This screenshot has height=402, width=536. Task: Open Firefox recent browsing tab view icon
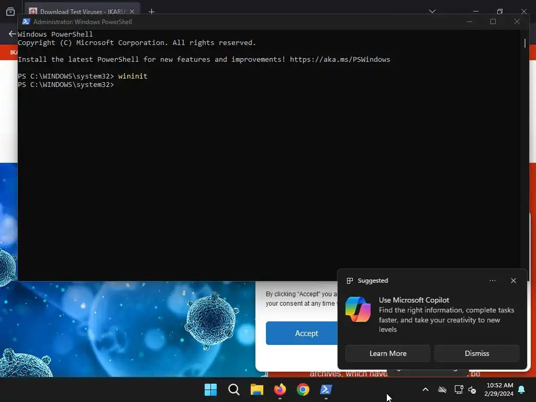coord(10,12)
